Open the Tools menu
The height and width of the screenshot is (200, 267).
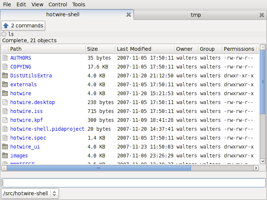(x=79, y=4)
